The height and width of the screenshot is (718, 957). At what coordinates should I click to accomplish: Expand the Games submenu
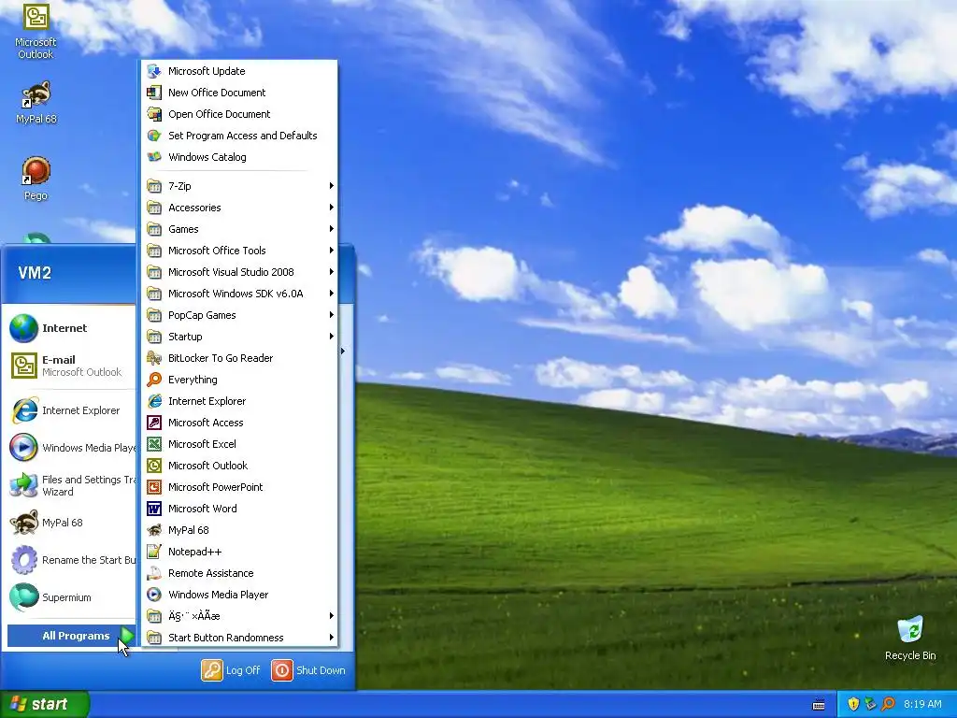pyautogui.click(x=239, y=229)
